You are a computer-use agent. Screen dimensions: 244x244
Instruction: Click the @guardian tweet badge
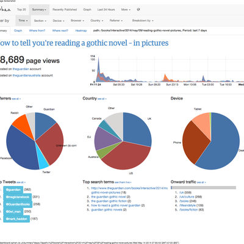click(13, 190)
